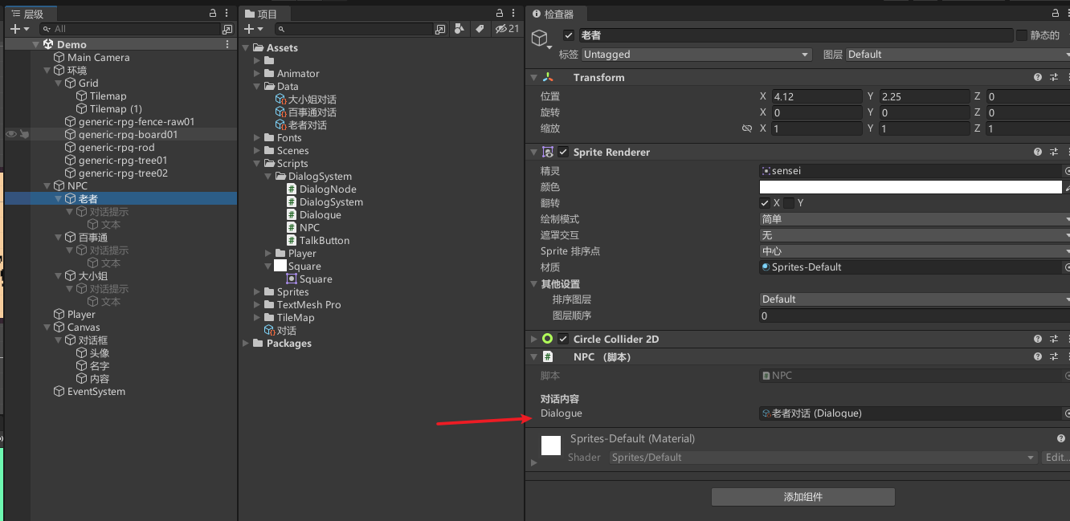Open Sprite 排序点 中心 dropdown

pos(914,251)
